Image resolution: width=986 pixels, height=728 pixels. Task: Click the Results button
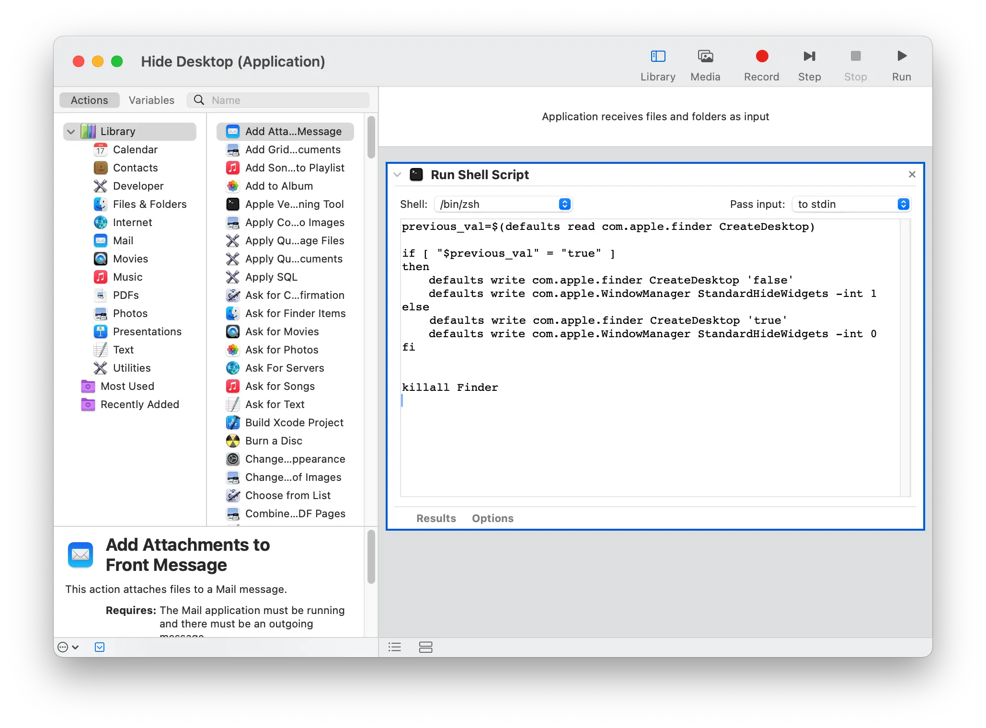[436, 518]
